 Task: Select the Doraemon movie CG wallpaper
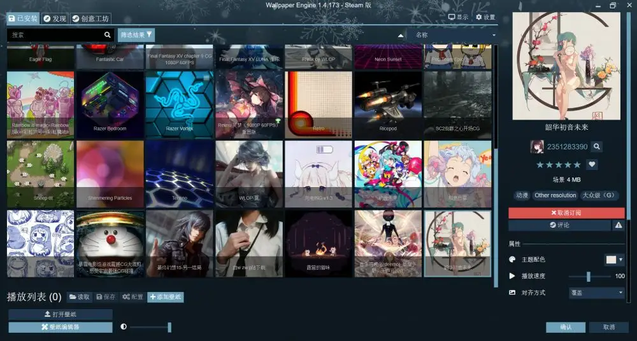coord(110,244)
